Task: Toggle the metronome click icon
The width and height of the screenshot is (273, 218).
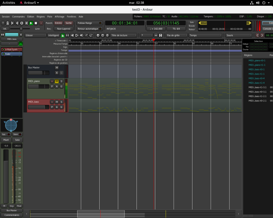Action: click(8, 23)
